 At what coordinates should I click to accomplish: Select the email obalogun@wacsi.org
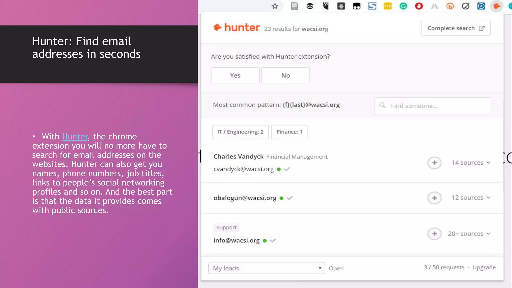245,198
